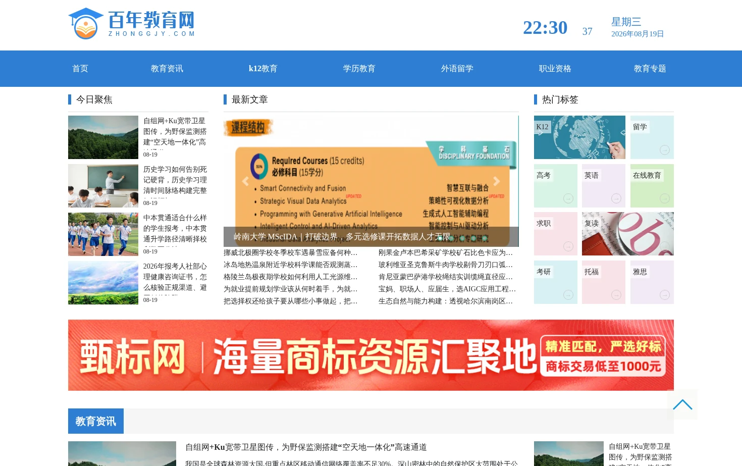Image resolution: width=742 pixels, height=466 pixels.
Task: Open article 格陵兰岛极夜期学校如何利用人工光源
Action: 291,277
